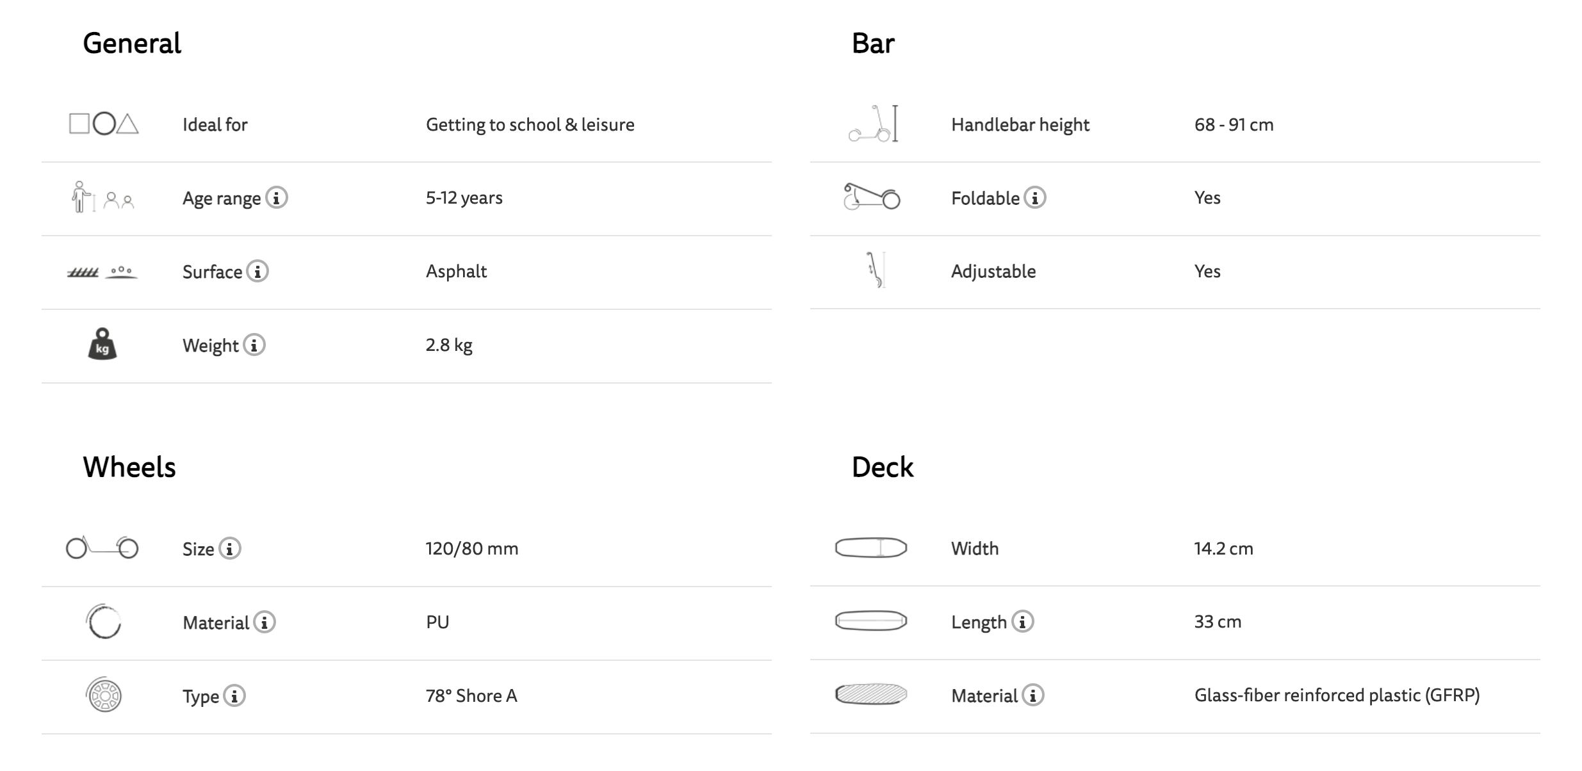
Task: Open info icon for wheel Material
Action: pyautogui.click(x=265, y=622)
